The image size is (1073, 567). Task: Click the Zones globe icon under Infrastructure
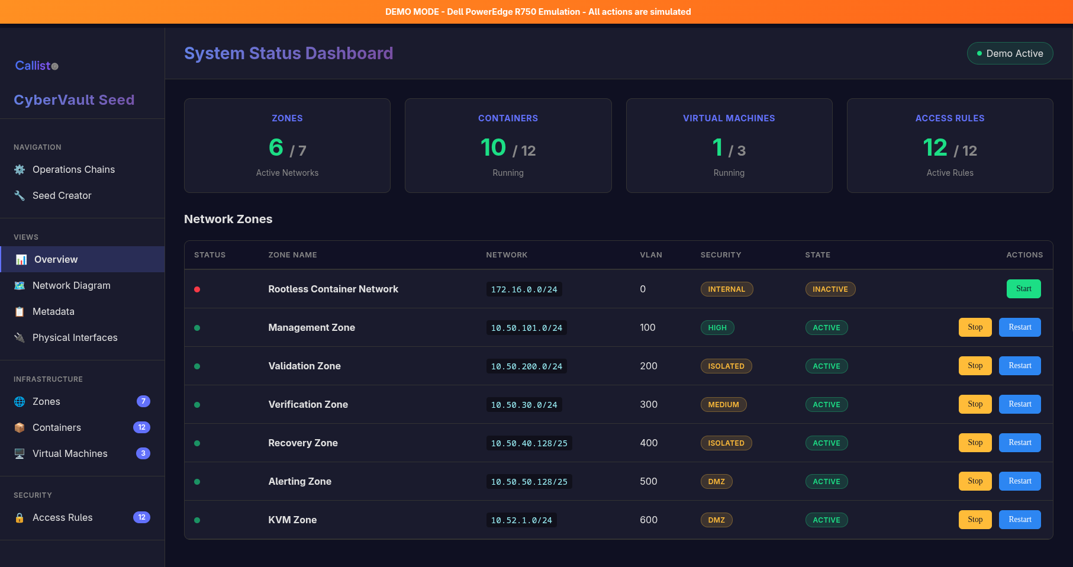coord(19,401)
